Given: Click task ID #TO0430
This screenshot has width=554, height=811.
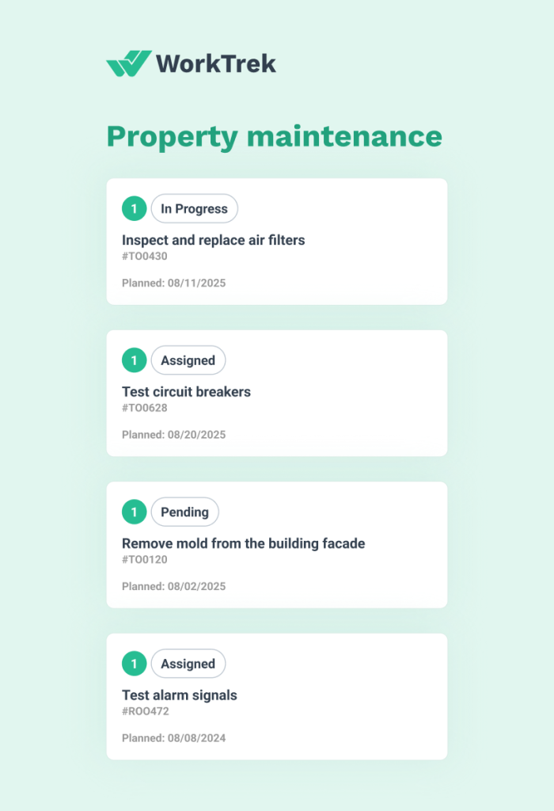Looking at the screenshot, I should pos(145,256).
